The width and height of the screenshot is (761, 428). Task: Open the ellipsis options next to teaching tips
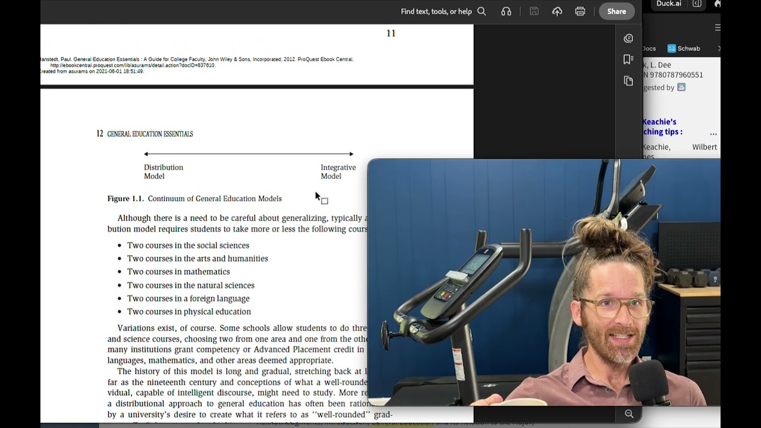point(713,133)
